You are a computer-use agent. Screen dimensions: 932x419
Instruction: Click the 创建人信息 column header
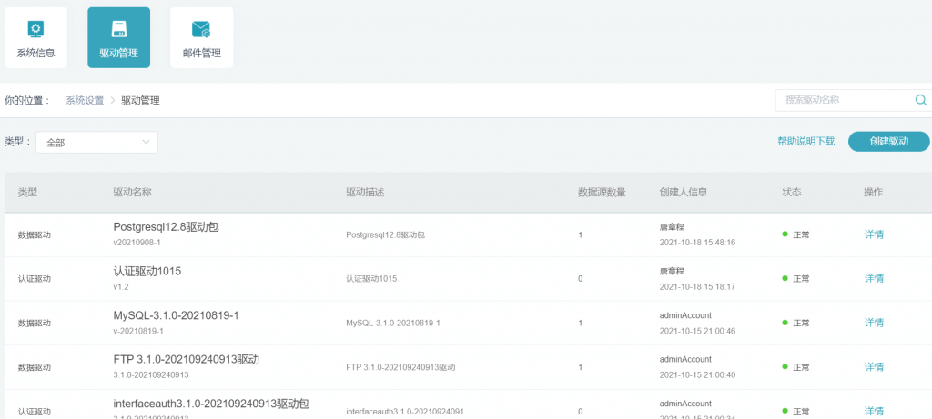click(x=683, y=193)
